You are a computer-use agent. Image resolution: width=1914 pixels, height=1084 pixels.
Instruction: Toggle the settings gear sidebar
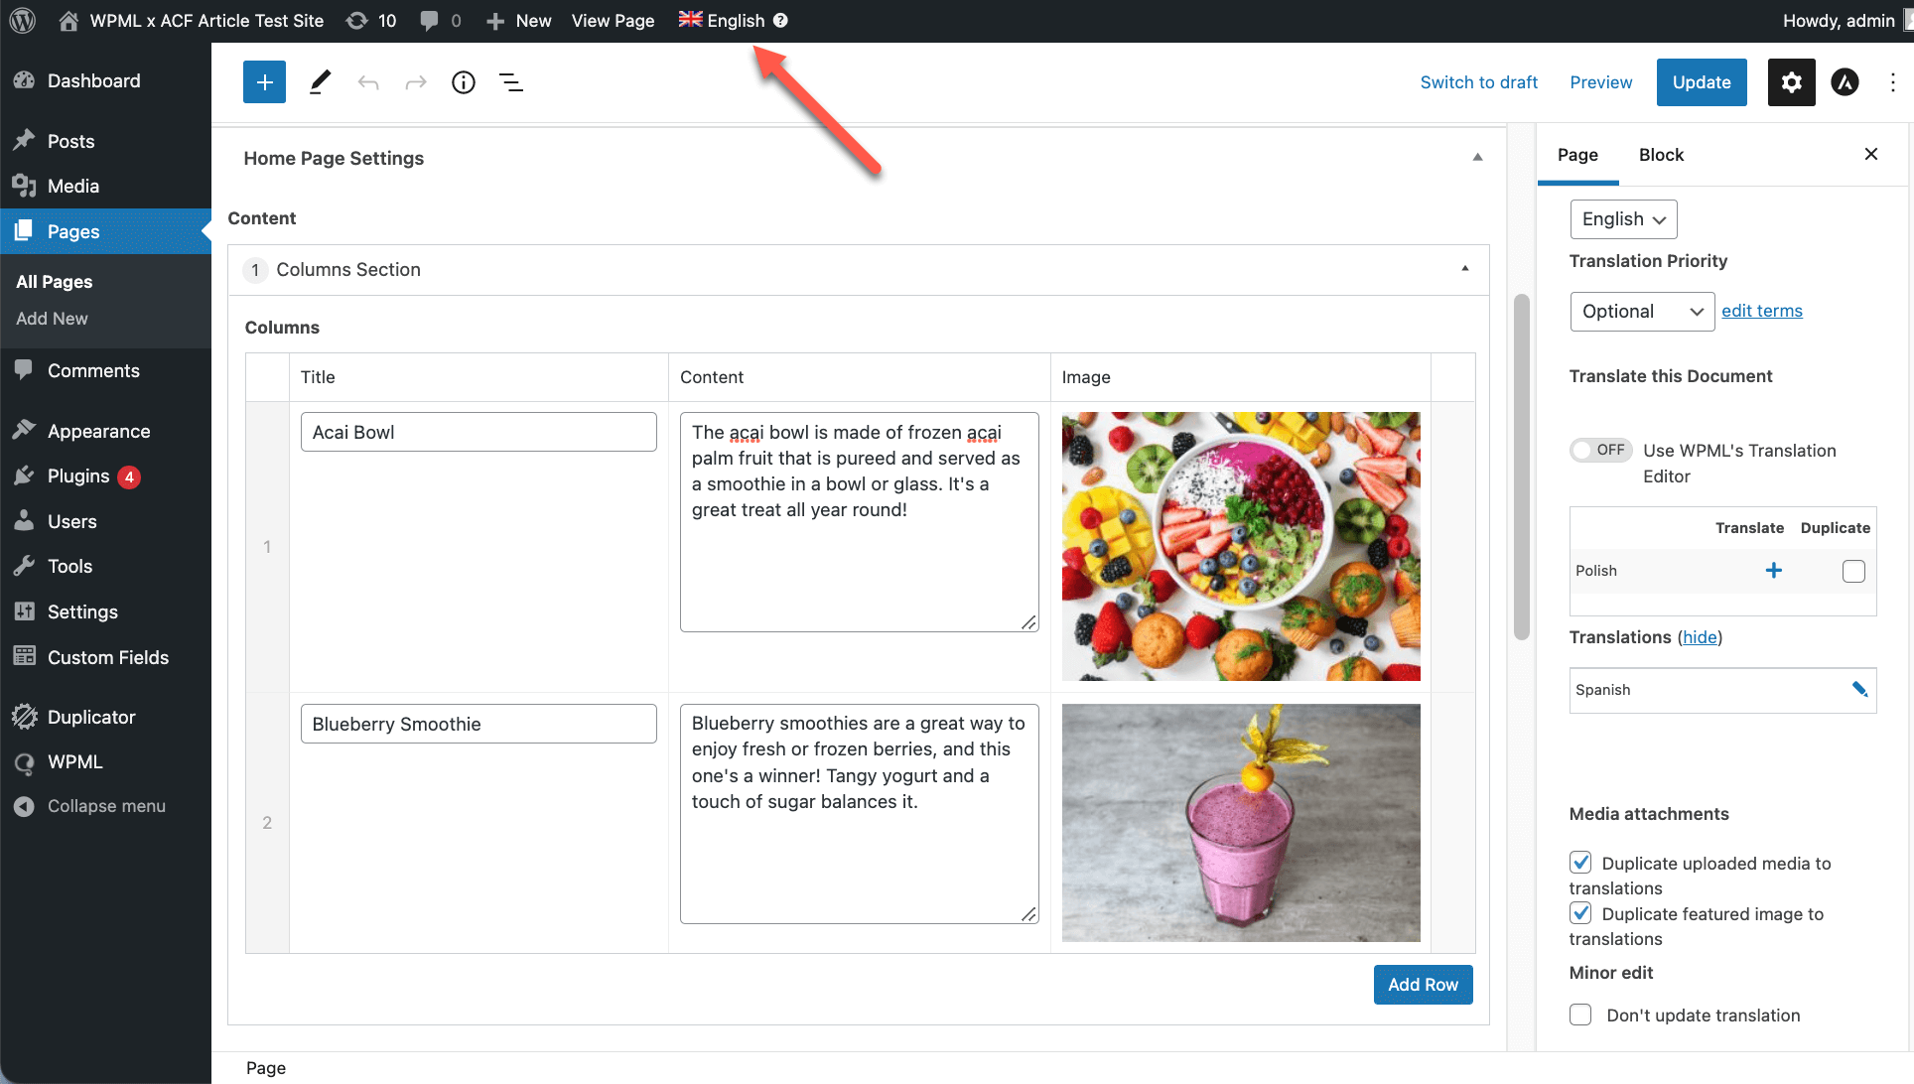click(x=1791, y=82)
